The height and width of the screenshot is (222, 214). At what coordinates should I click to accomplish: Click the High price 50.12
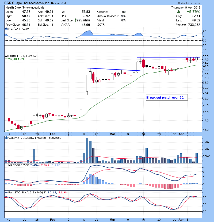pyautogui.click(x=26, y=16)
